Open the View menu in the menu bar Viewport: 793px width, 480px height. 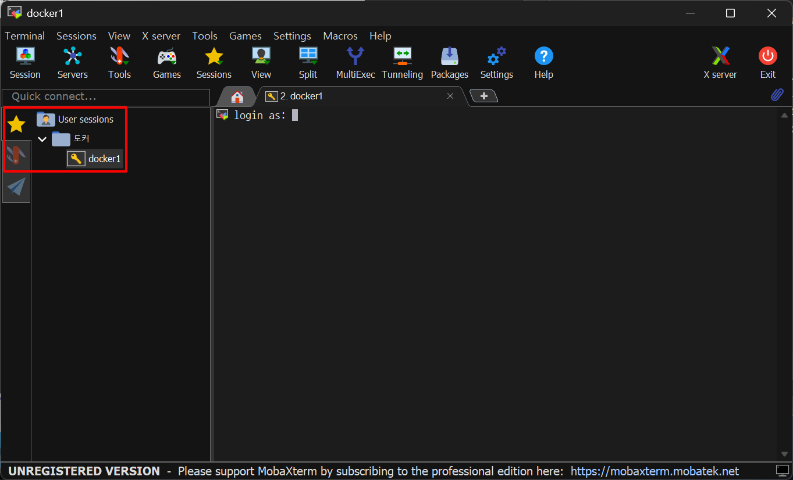pos(119,36)
